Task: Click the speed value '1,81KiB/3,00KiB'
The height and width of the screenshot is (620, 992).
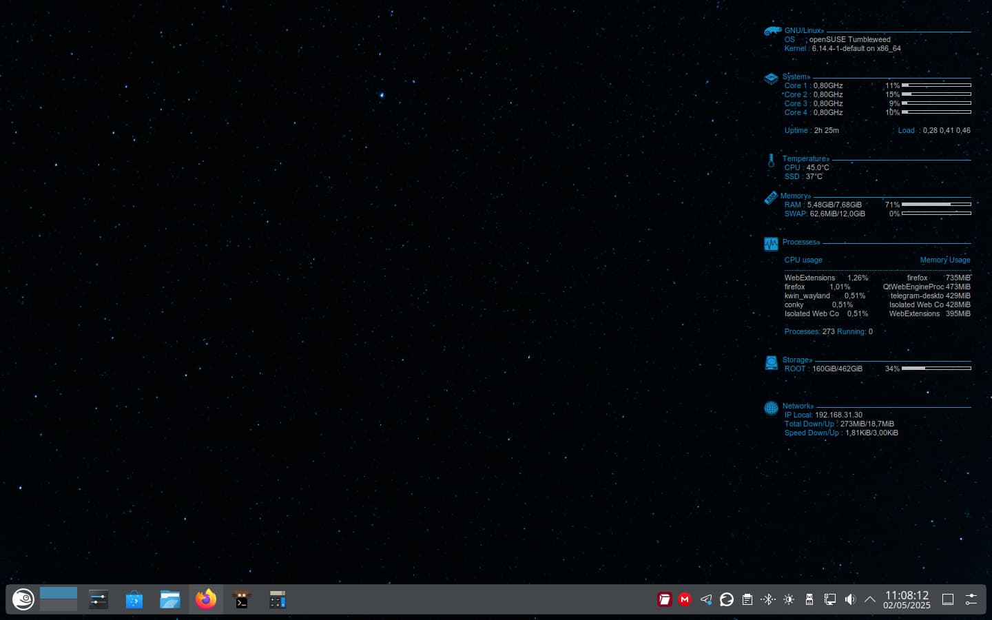Action: 871,433
